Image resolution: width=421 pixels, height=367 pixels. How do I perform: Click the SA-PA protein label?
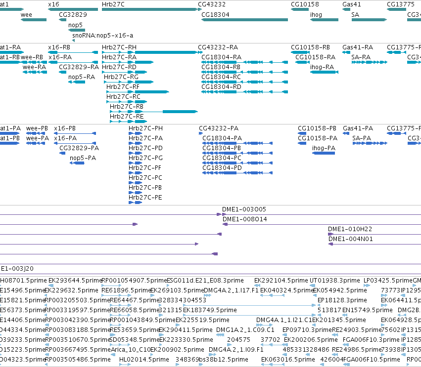point(362,138)
